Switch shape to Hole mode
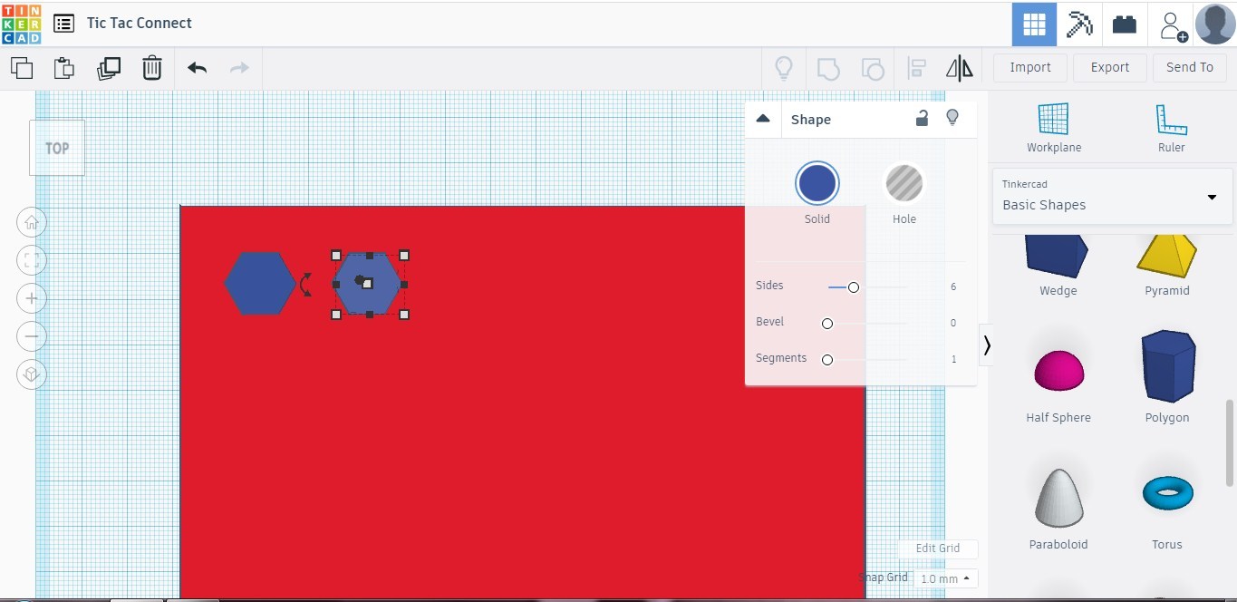This screenshot has width=1237, height=602. coord(904,182)
